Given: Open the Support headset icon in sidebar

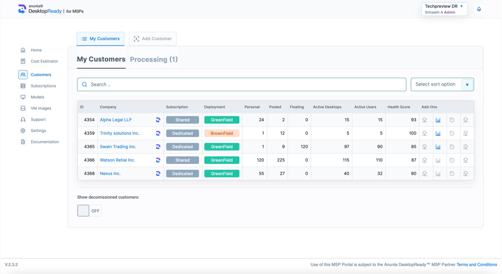Looking at the screenshot, I should [23, 119].
